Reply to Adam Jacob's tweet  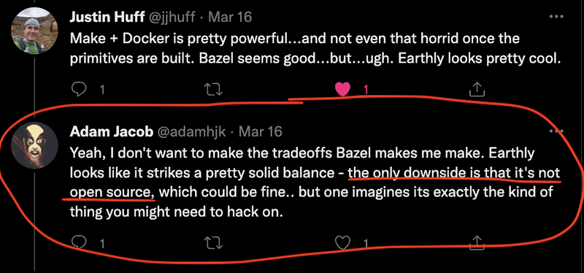pos(79,243)
